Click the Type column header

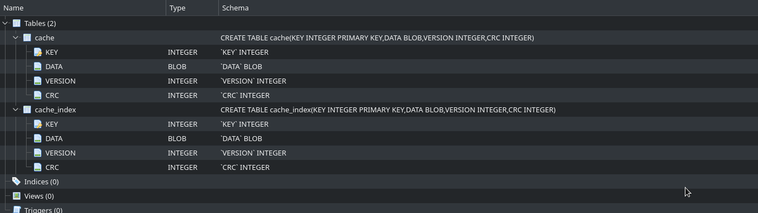pyautogui.click(x=192, y=8)
